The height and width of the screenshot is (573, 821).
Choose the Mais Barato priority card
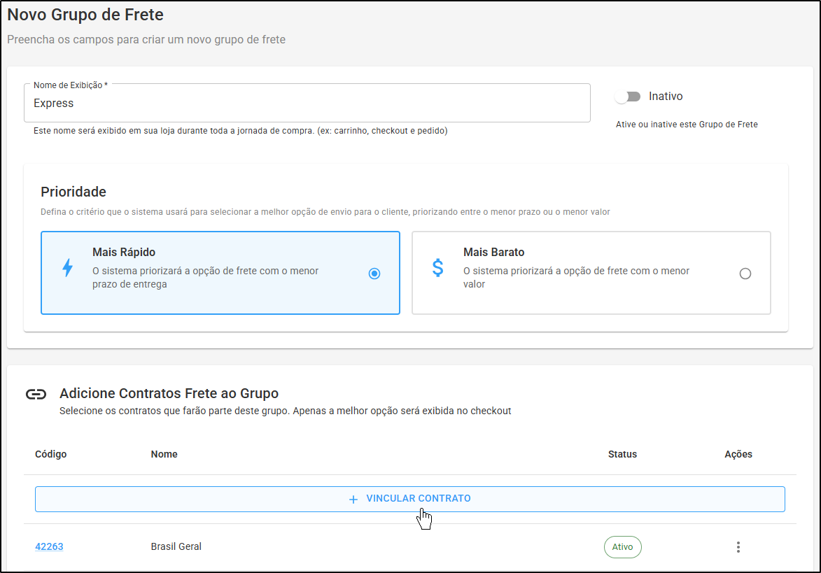pos(591,273)
